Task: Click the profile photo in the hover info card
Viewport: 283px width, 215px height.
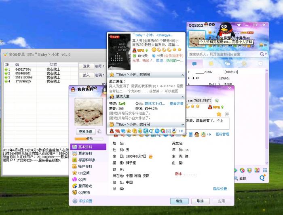Action: (119, 52)
